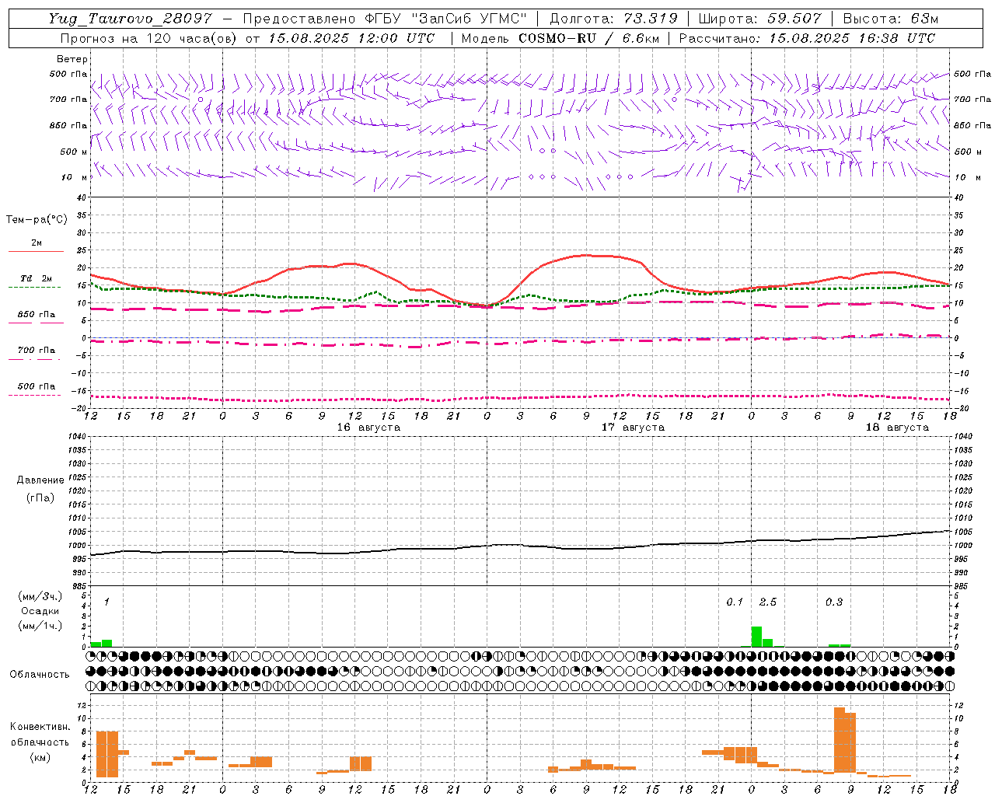Click the (гПа) unit under Давление
The height and width of the screenshot is (796, 995).
[x=40, y=497]
